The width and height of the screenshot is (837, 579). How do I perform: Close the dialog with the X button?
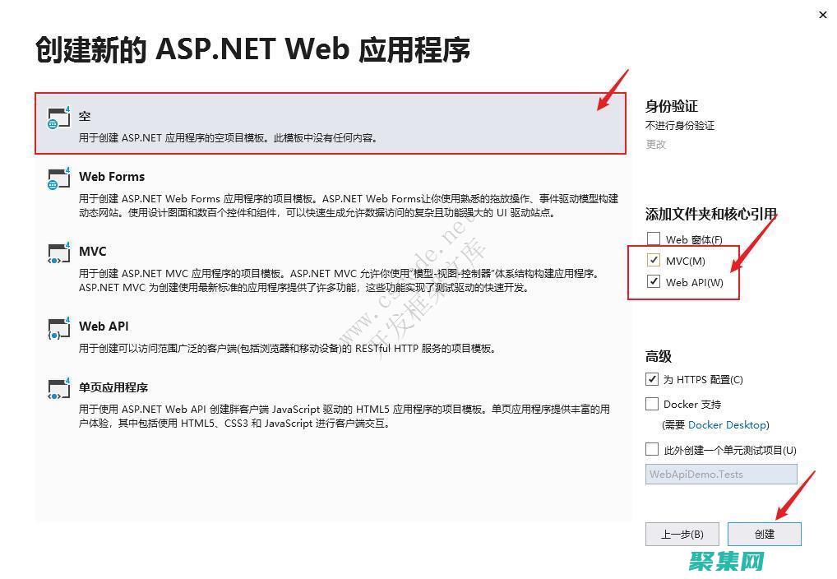[822, 15]
